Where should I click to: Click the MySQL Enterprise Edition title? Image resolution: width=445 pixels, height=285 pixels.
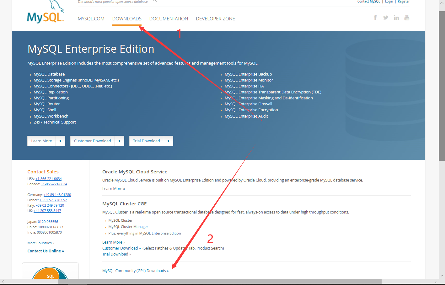pyautogui.click(x=91, y=49)
